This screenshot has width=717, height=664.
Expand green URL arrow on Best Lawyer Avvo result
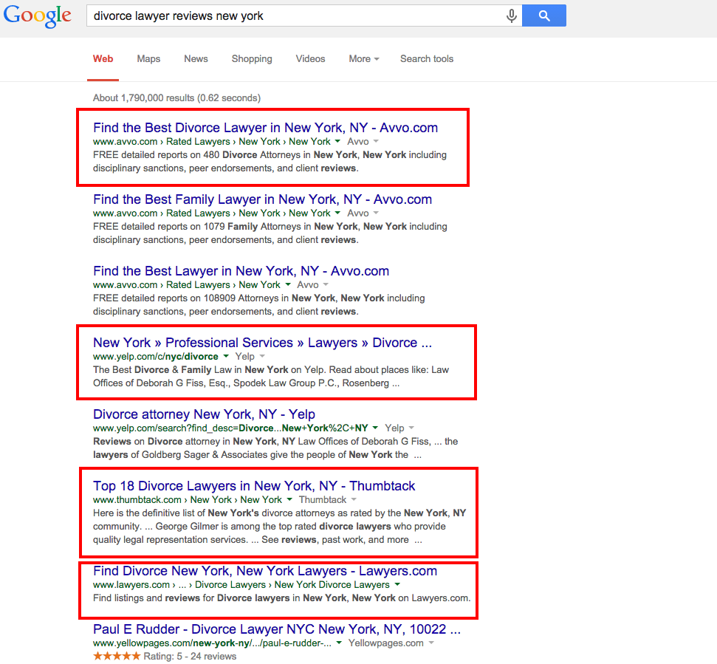[288, 284]
